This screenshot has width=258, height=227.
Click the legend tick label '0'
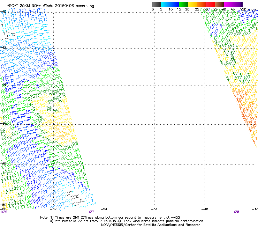coord(153,9)
